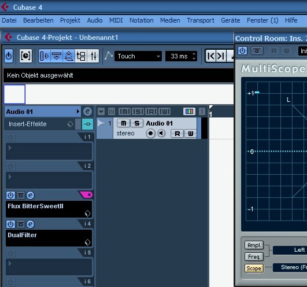Click Flux BitterSweetII preset diamond icon
This screenshot has width=307, height=287.
point(87,214)
